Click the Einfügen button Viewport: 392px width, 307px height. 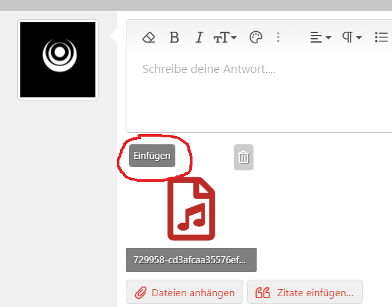[152, 156]
